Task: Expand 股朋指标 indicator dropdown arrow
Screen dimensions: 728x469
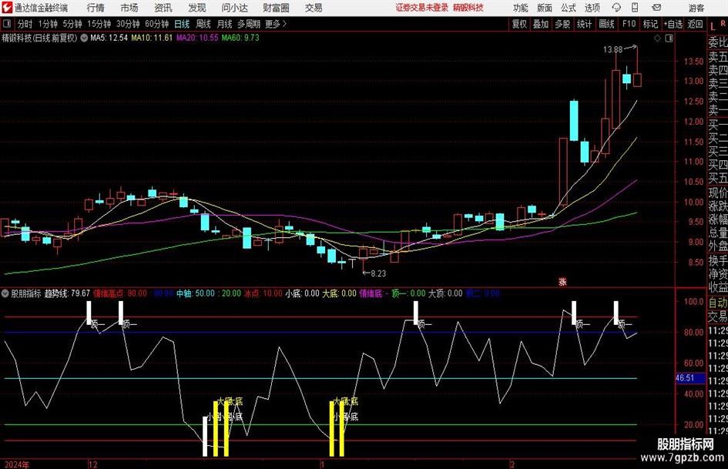Action: point(5,293)
